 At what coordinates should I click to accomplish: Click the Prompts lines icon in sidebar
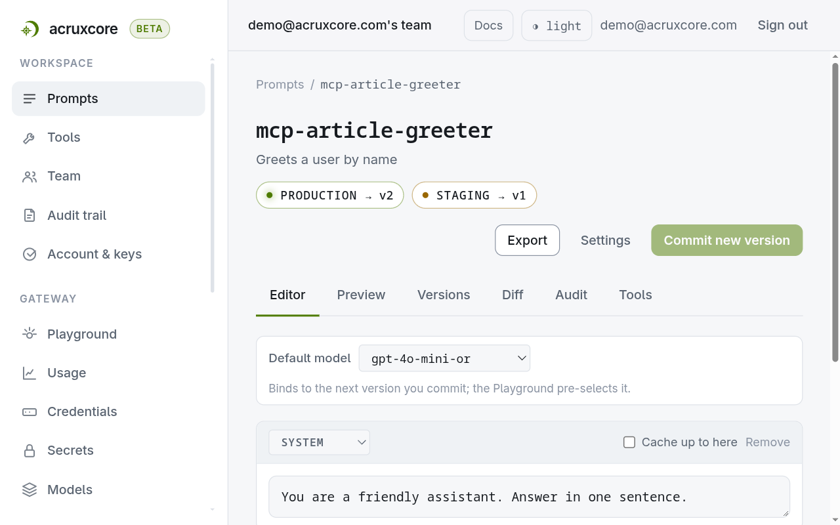pyautogui.click(x=30, y=98)
